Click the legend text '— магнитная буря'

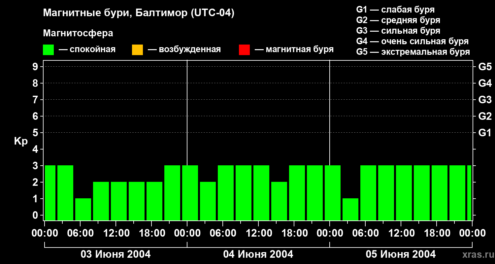294,49
